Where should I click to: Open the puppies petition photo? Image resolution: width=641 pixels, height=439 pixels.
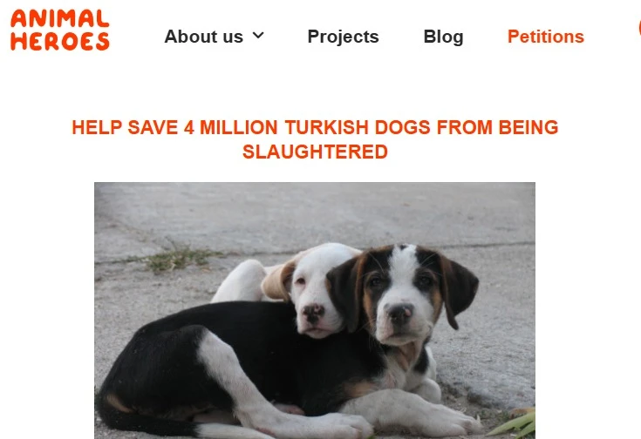coord(314,310)
